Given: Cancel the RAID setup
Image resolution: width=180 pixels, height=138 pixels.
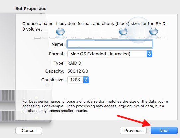Looking at the screenshot, I should pos(29,130).
